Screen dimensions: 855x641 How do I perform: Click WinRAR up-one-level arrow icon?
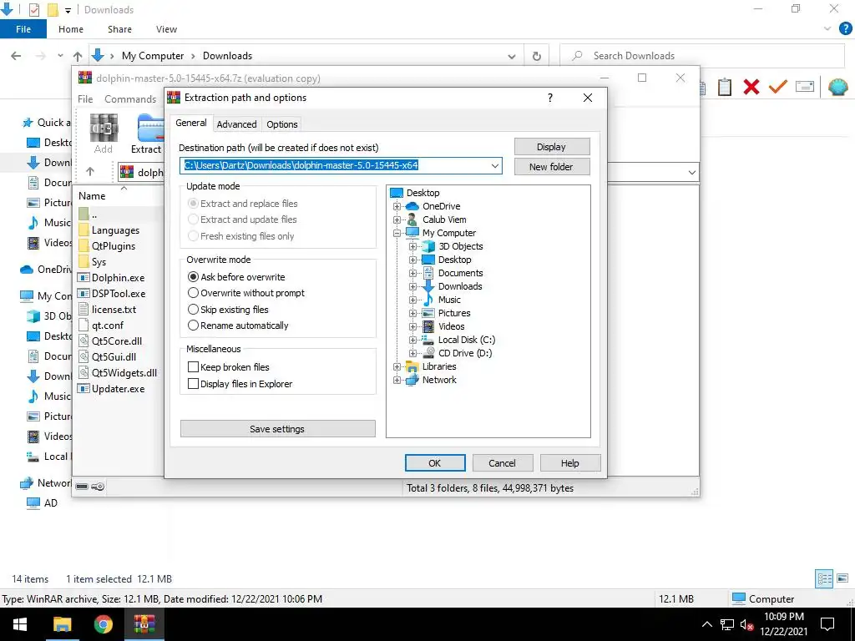(90, 172)
